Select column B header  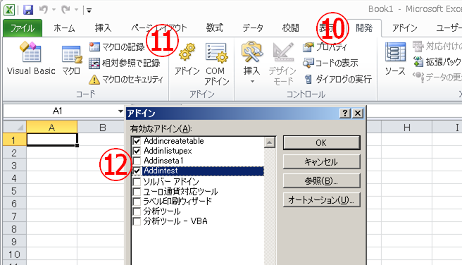point(102,128)
